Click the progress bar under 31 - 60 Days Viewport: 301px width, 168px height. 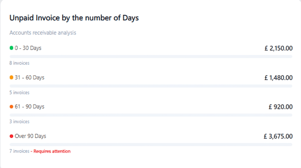pyautogui.click(x=151, y=86)
